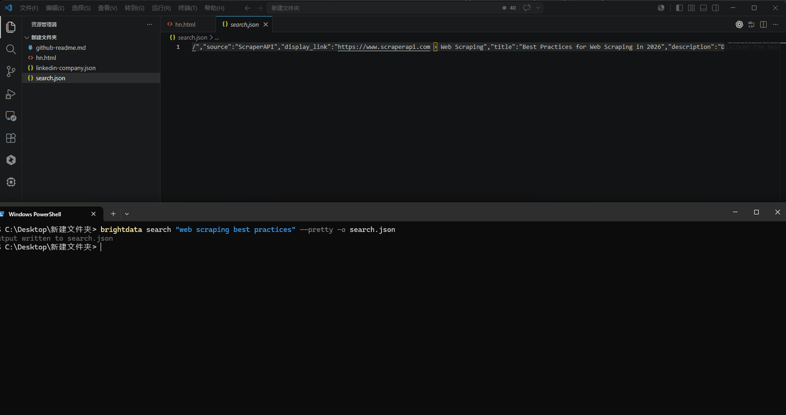
Task: Open linkedin-company.json in the explorer
Action: (x=91, y=68)
